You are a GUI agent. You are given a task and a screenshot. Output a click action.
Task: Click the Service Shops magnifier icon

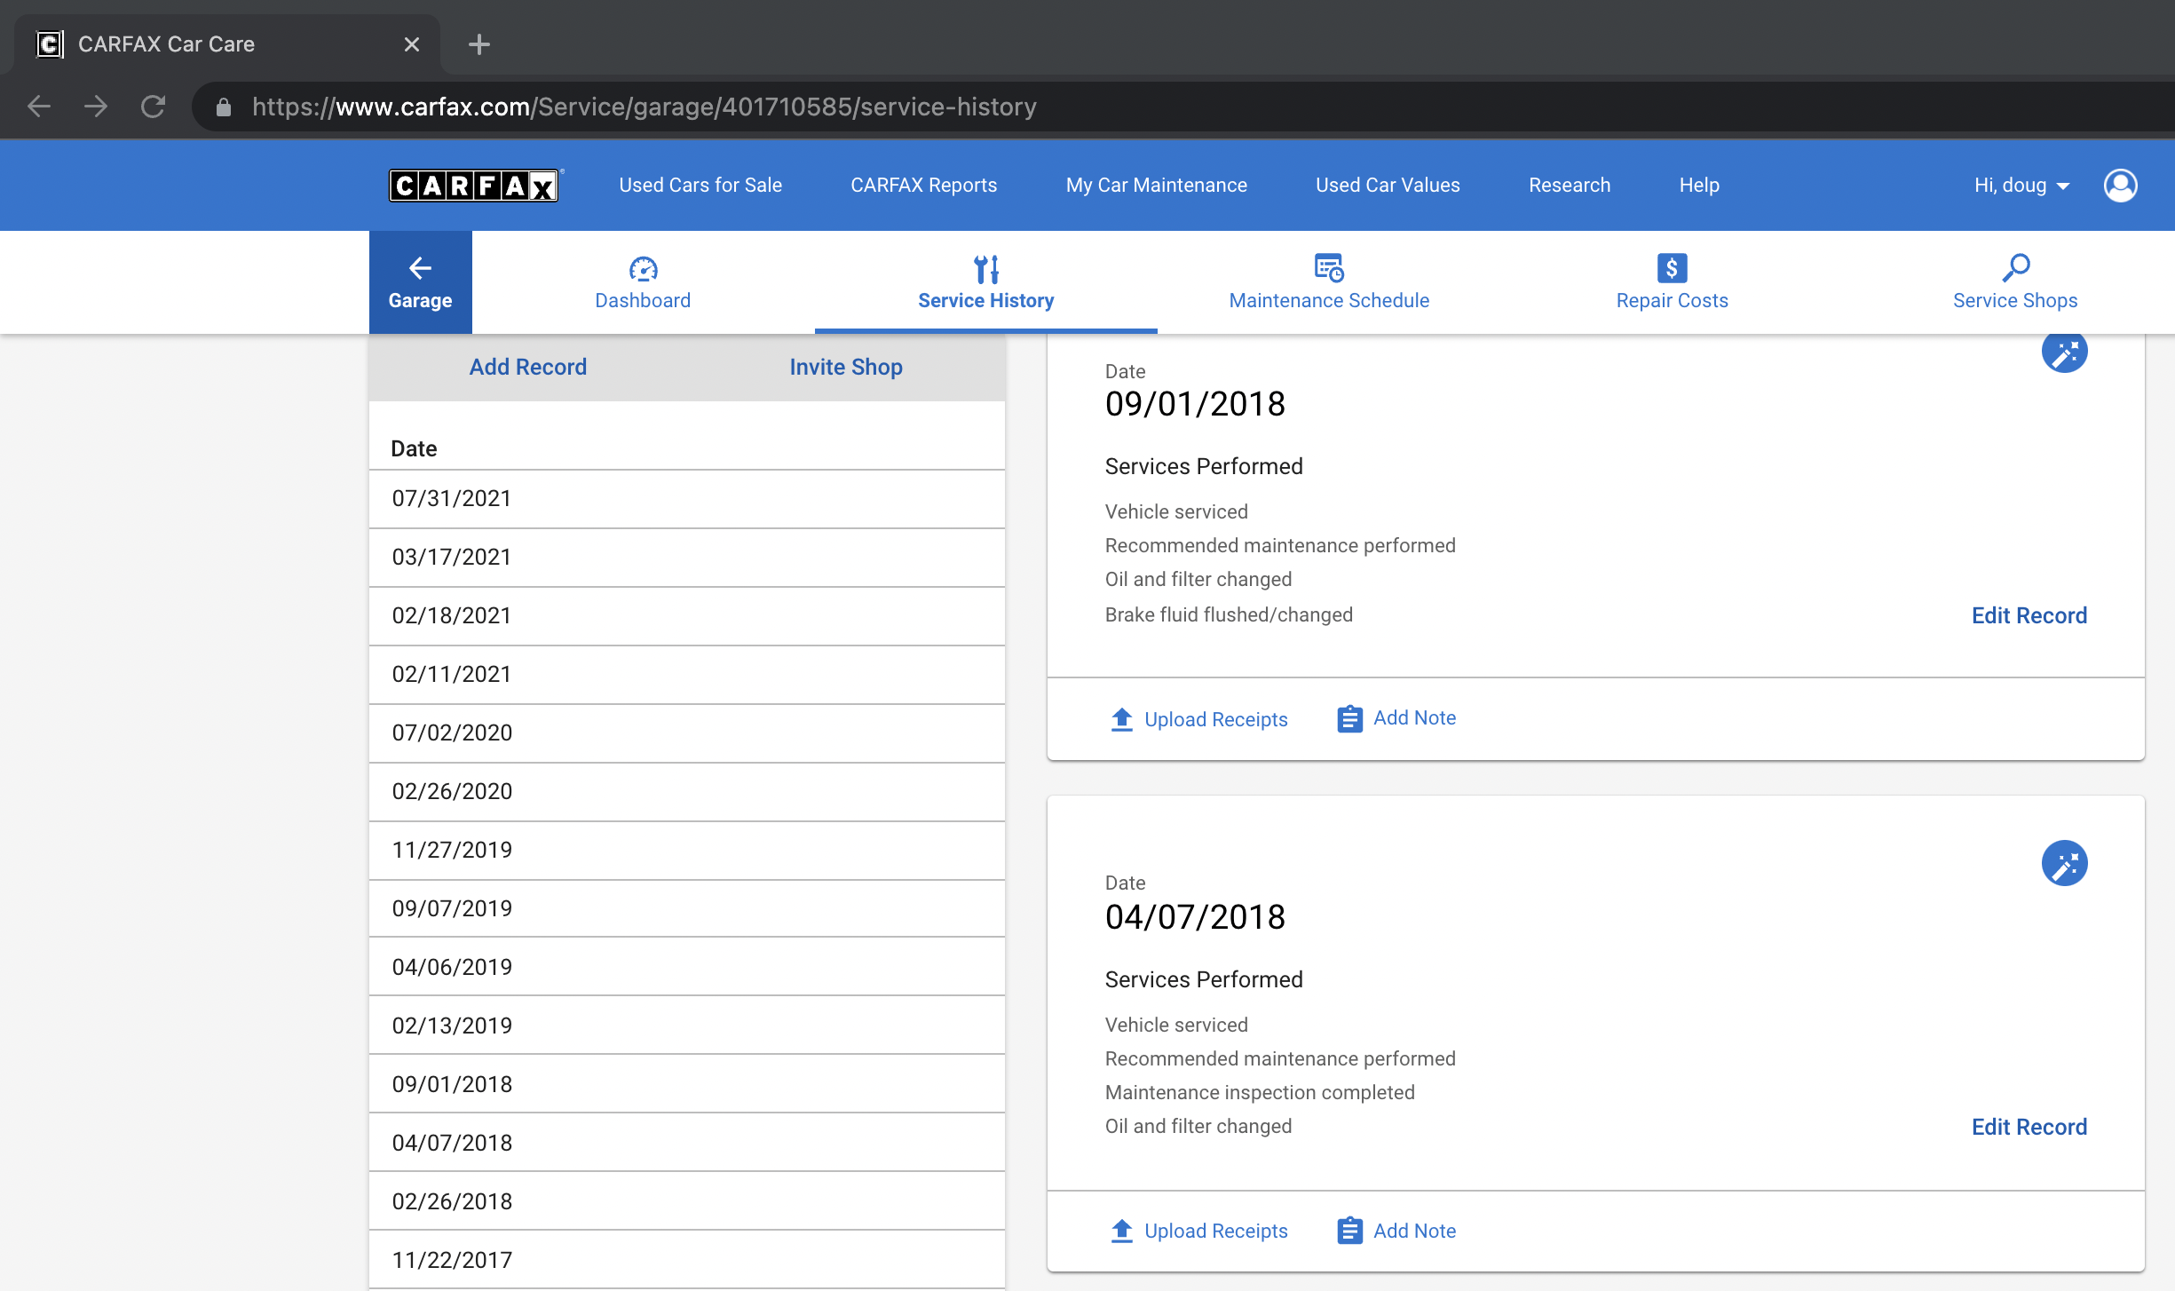pyautogui.click(x=2015, y=267)
